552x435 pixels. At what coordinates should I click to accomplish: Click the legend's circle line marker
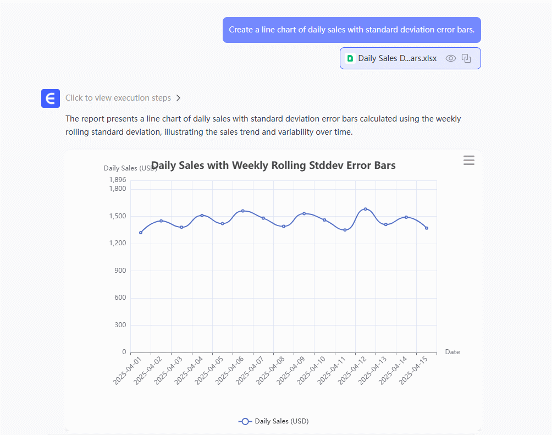[245, 421]
